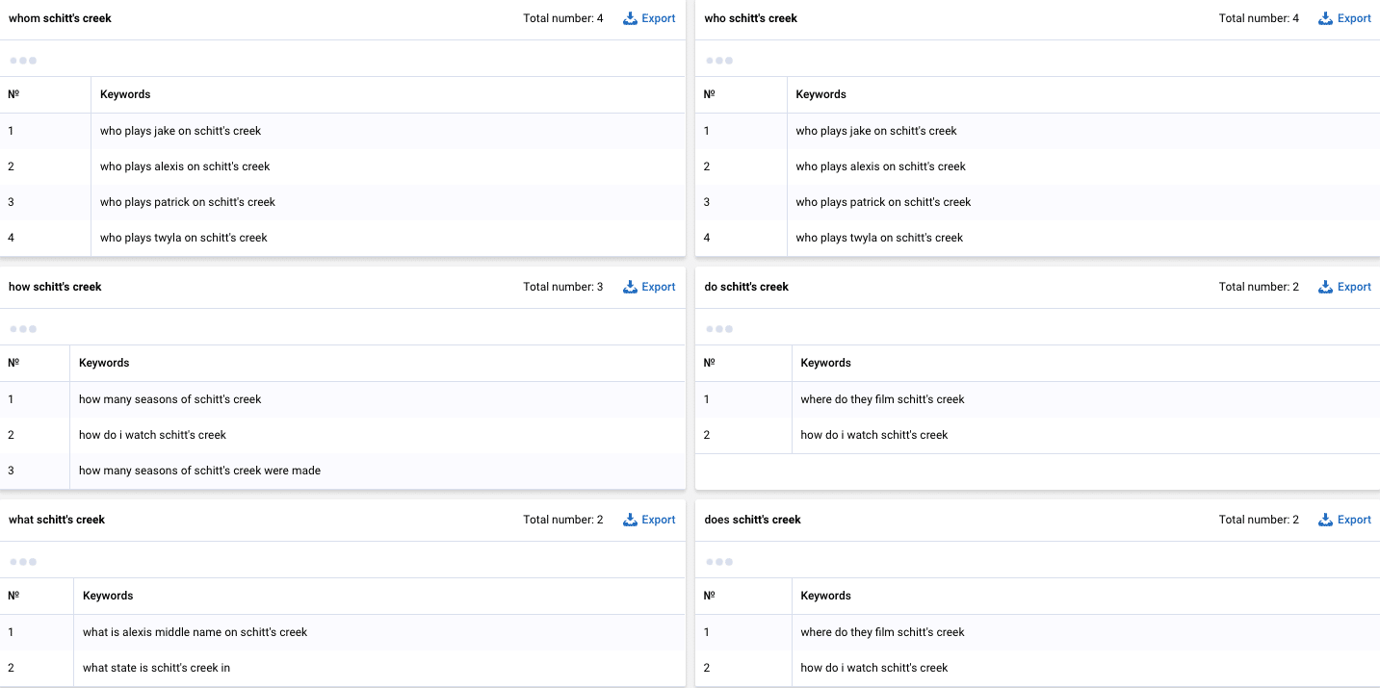Click № column header in 'do schitt's creek' panel
Viewport: 1380px width, 688px height.
(709, 363)
